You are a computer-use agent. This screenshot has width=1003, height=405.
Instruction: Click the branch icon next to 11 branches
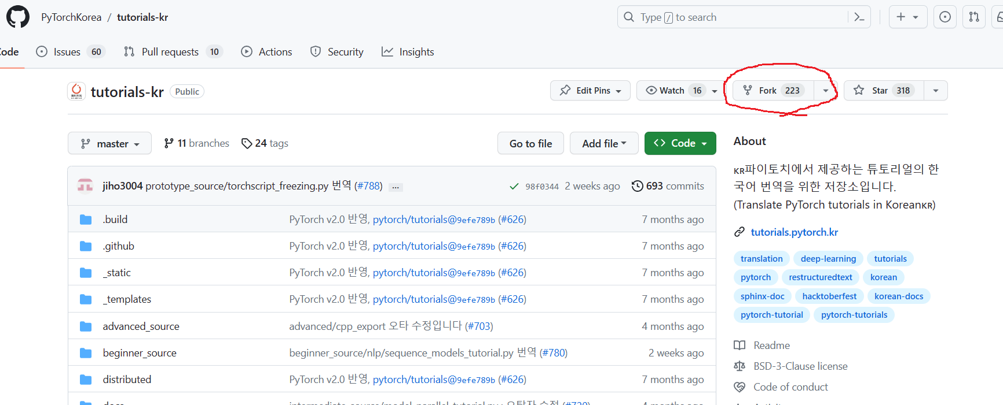coord(169,143)
